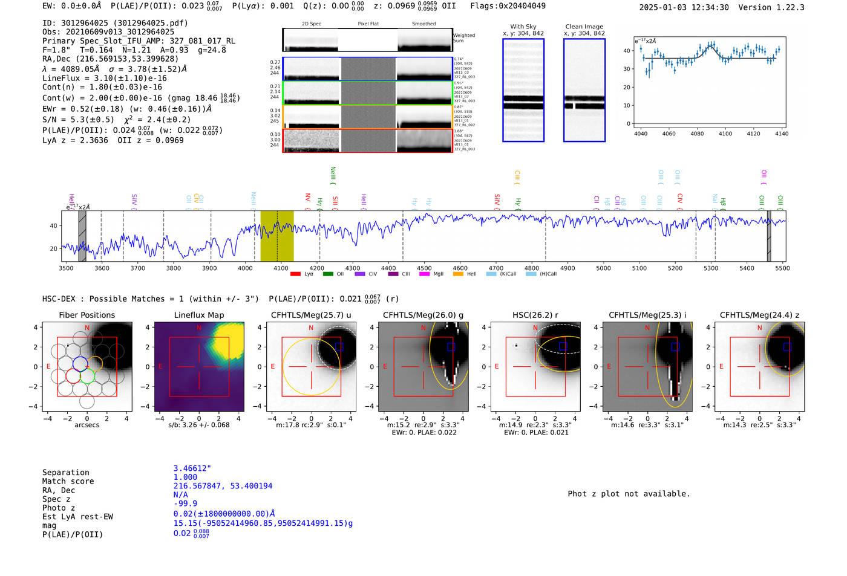The image size is (847, 576).
Task: Click the yellow highlighted band in spectrum
Action: tap(277, 236)
